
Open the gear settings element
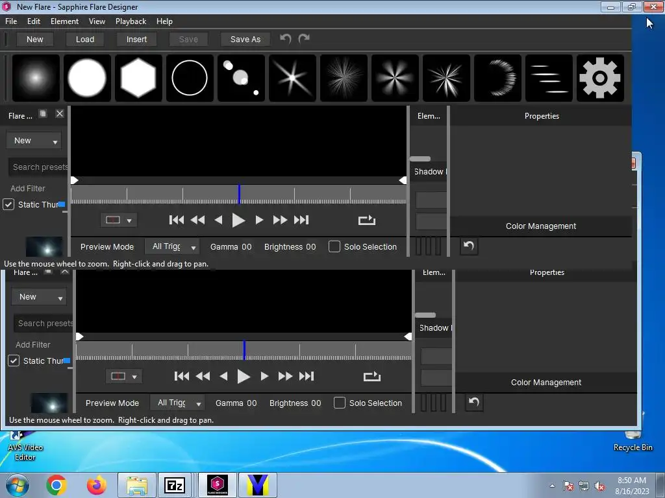600,78
